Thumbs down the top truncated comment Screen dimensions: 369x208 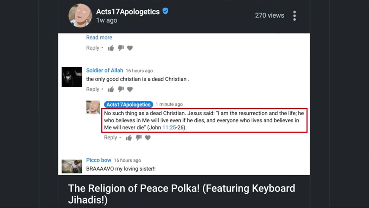(121, 48)
